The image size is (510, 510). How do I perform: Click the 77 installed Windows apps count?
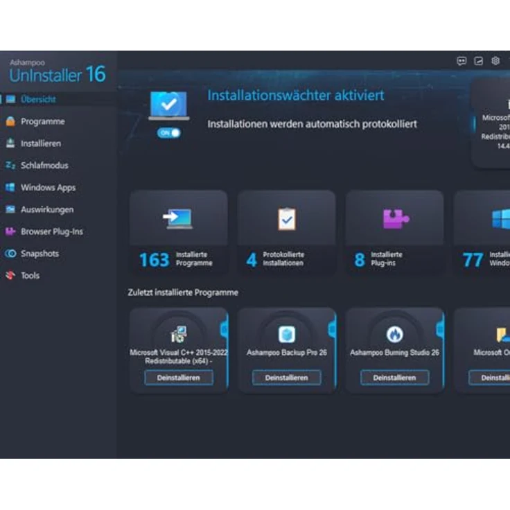coord(473,260)
